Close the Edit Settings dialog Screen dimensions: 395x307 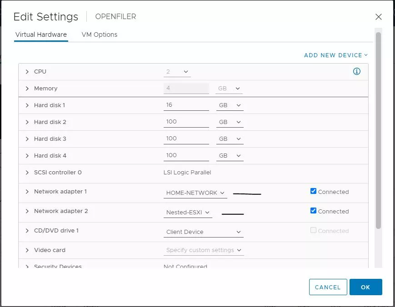tap(378, 17)
